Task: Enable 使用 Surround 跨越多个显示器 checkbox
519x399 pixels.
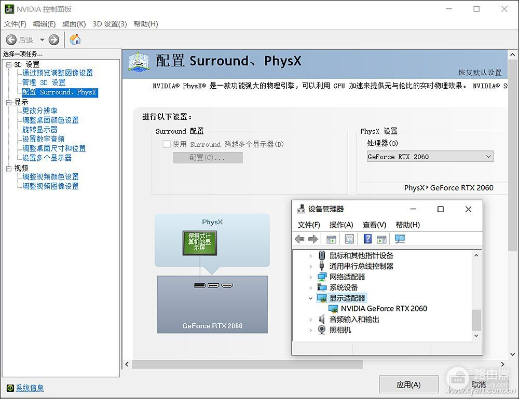Action: click(x=167, y=144)
